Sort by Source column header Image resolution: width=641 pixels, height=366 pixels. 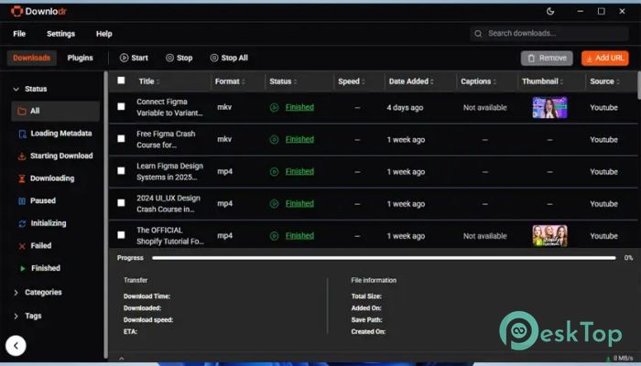[604, 81]
